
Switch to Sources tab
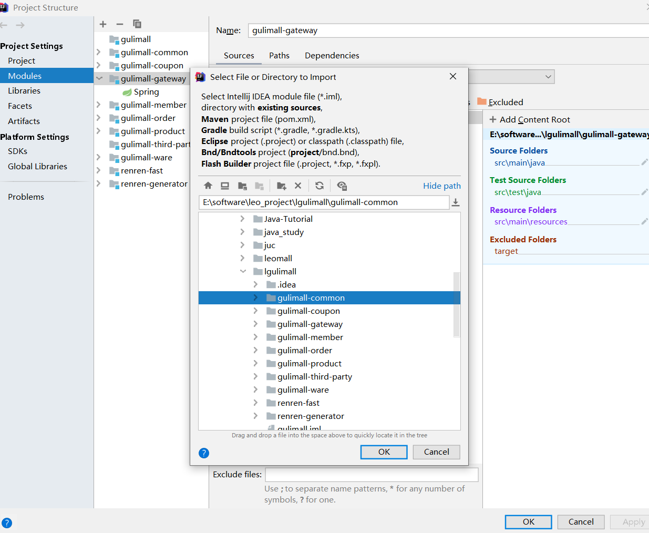(x=239, y=55)
